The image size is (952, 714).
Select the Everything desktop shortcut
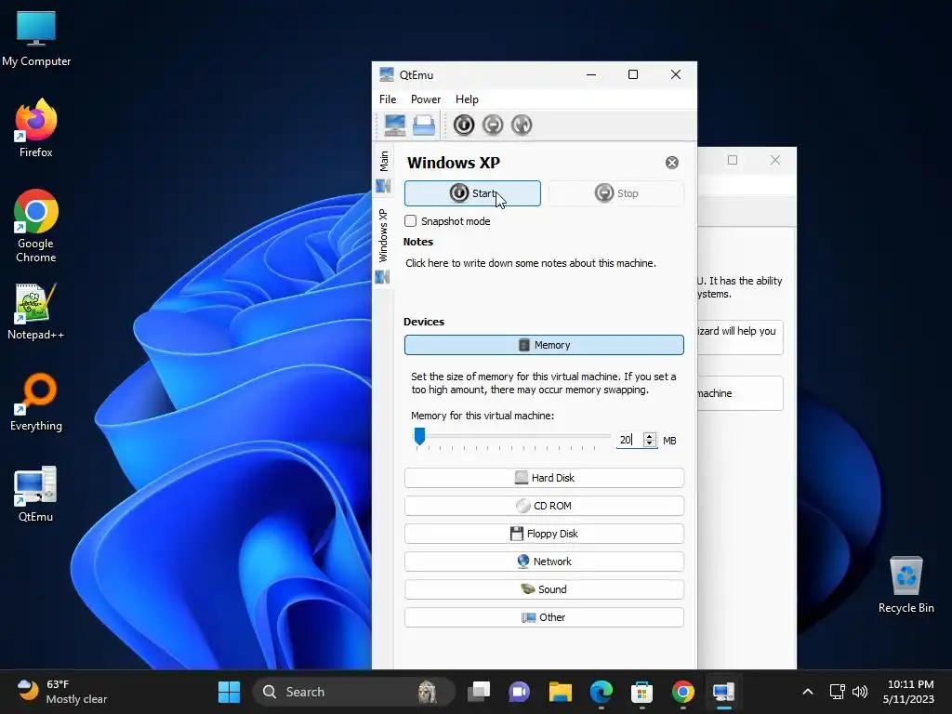click(36, 402)
